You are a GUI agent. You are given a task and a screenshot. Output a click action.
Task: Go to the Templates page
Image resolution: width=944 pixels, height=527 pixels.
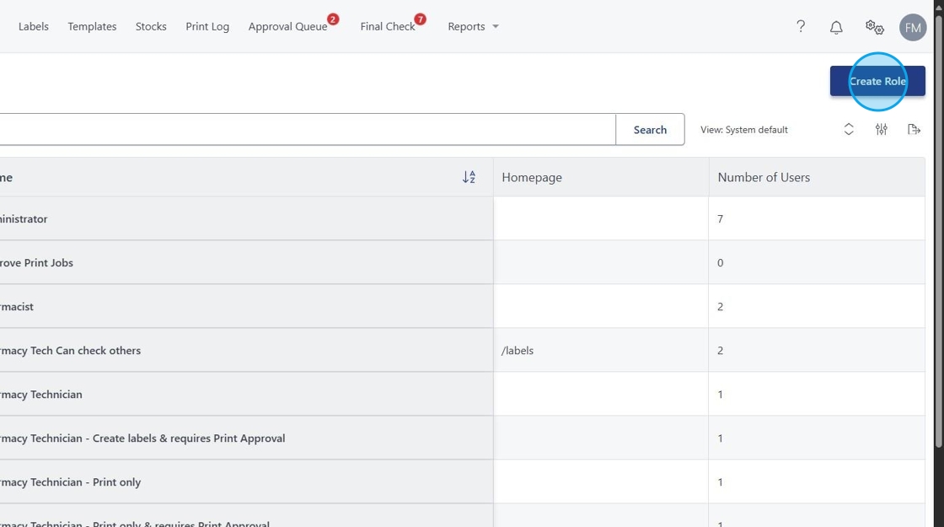coord(92,27)
